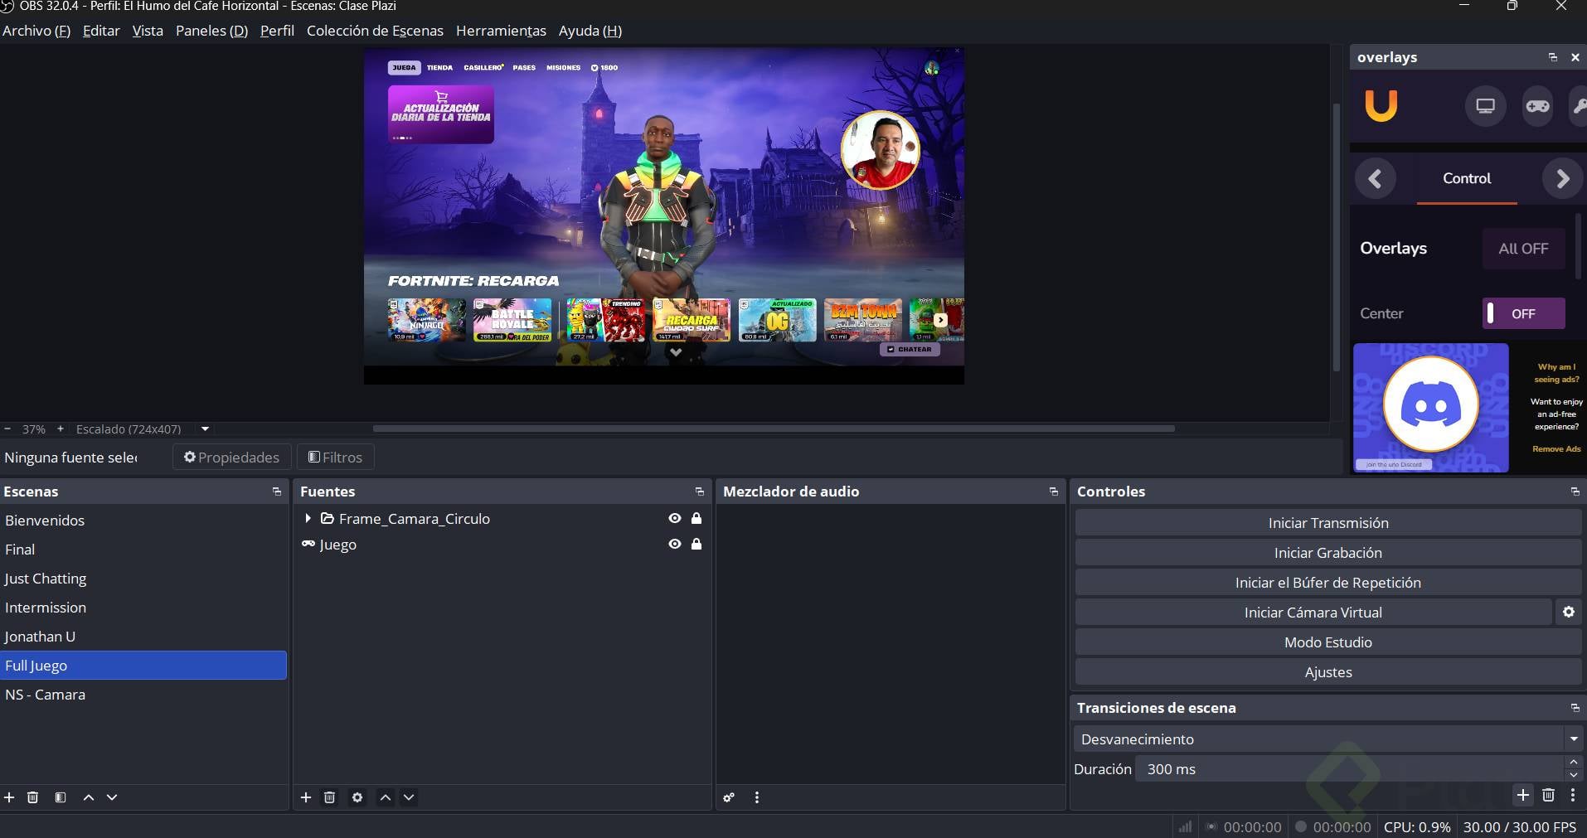Expand the Frame_Camara_Circulo group

[x=308, y=519]
